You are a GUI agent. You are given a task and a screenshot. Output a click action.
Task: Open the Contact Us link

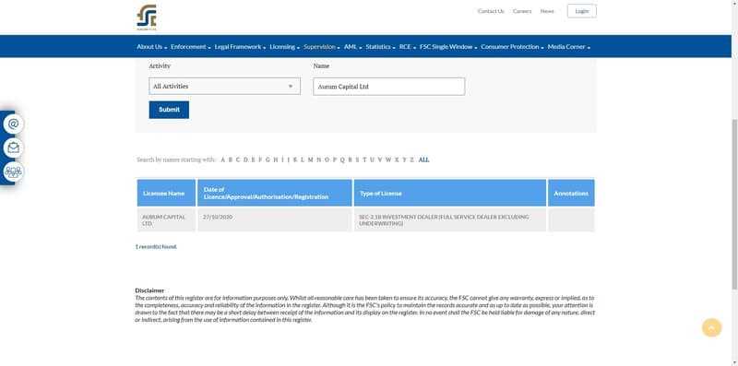coord(491,11)
